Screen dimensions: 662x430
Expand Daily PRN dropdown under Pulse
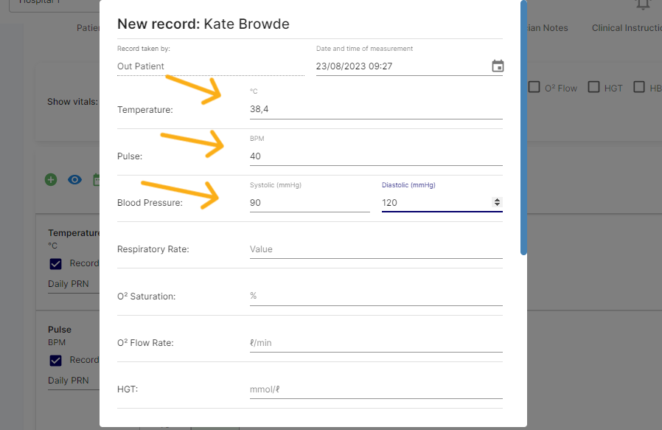click(72, 381)
